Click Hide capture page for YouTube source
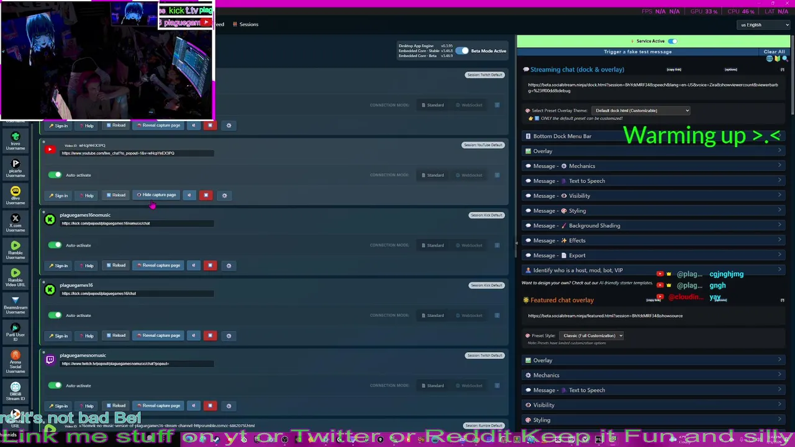 [156, 196]
